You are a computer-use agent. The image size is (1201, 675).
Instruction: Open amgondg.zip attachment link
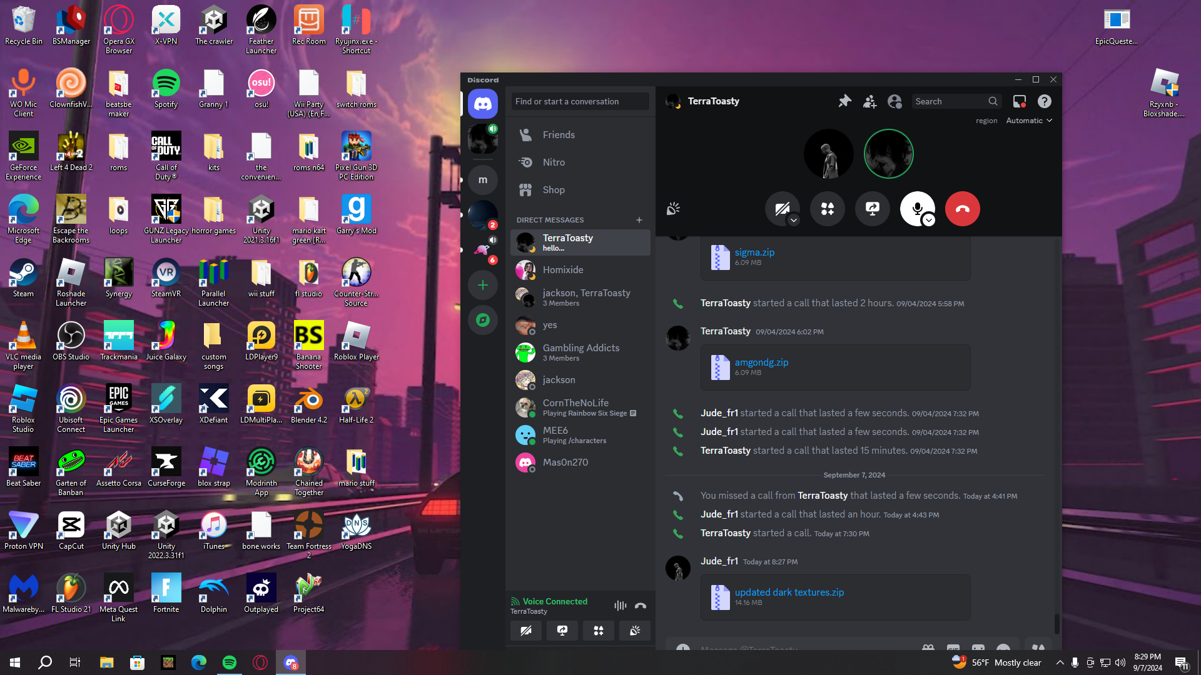point(761,362)
